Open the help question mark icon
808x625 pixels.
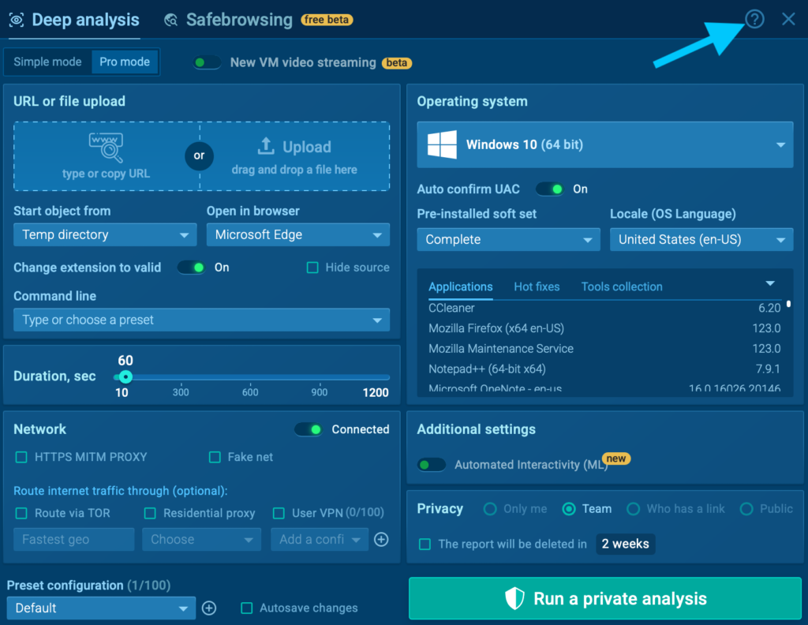[754, 20]
